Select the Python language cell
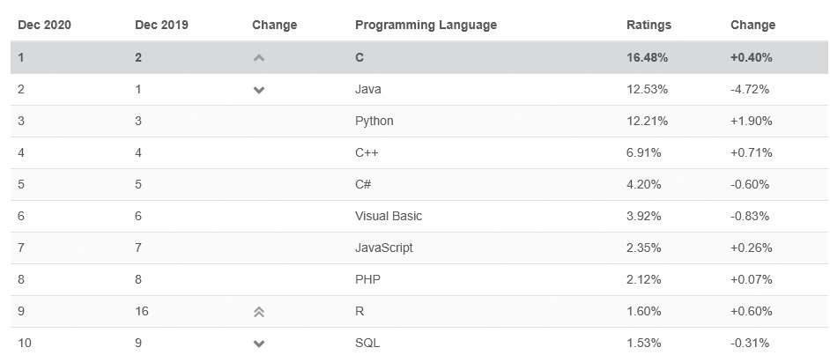 pos(374,121)
